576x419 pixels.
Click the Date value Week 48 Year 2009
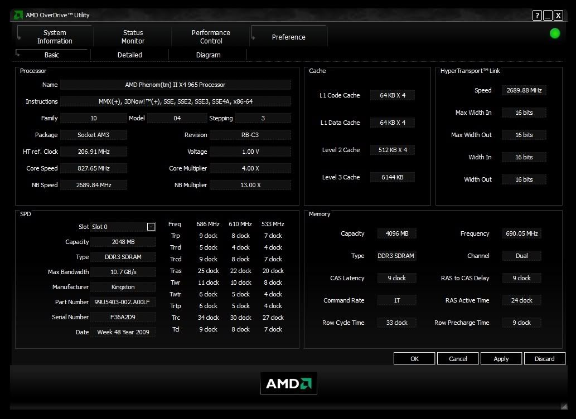click(123, 332)
